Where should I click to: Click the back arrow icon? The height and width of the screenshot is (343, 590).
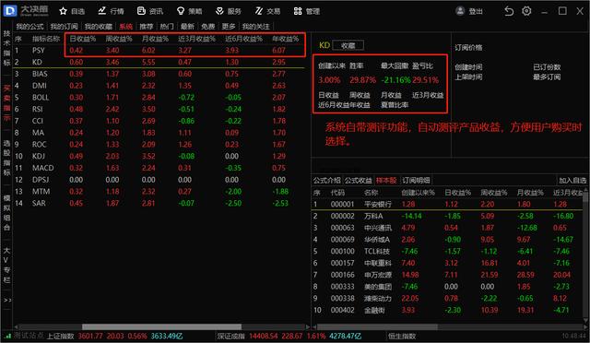[x=509, y=11]
